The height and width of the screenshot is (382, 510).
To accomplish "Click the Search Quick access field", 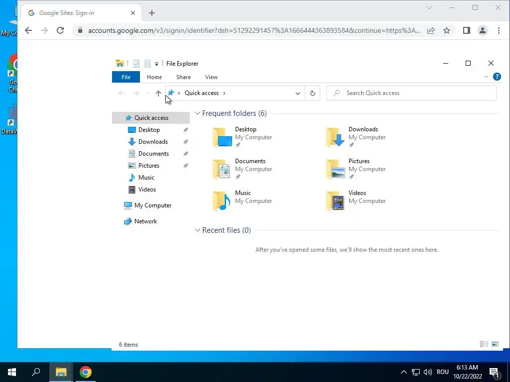I will [411, 93].
